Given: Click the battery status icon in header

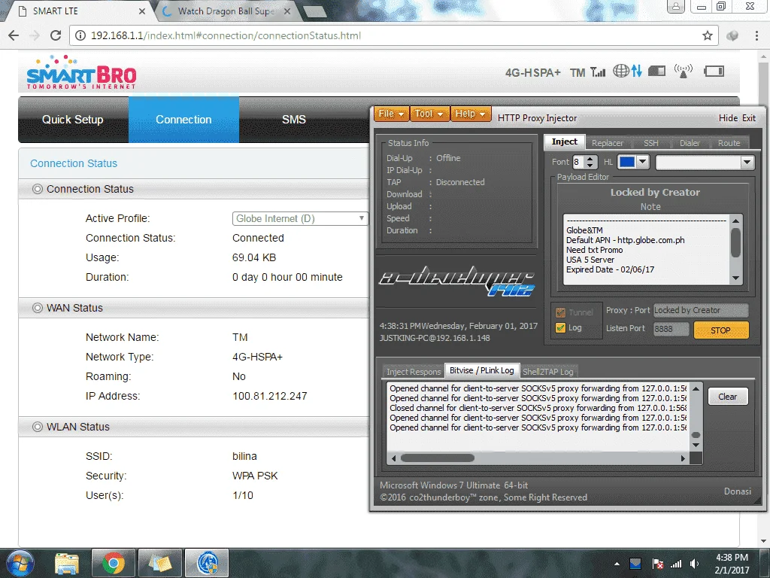Looking at the screenshot, I should click(714, 71).
